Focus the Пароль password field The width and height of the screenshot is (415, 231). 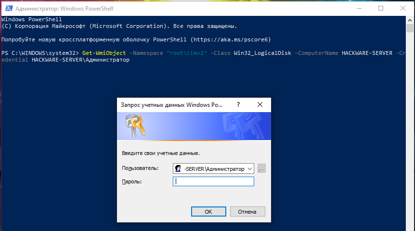(213, 181)
